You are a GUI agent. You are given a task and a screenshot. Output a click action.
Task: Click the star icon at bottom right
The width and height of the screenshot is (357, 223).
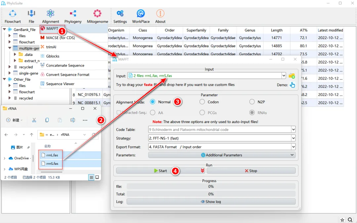342,220
